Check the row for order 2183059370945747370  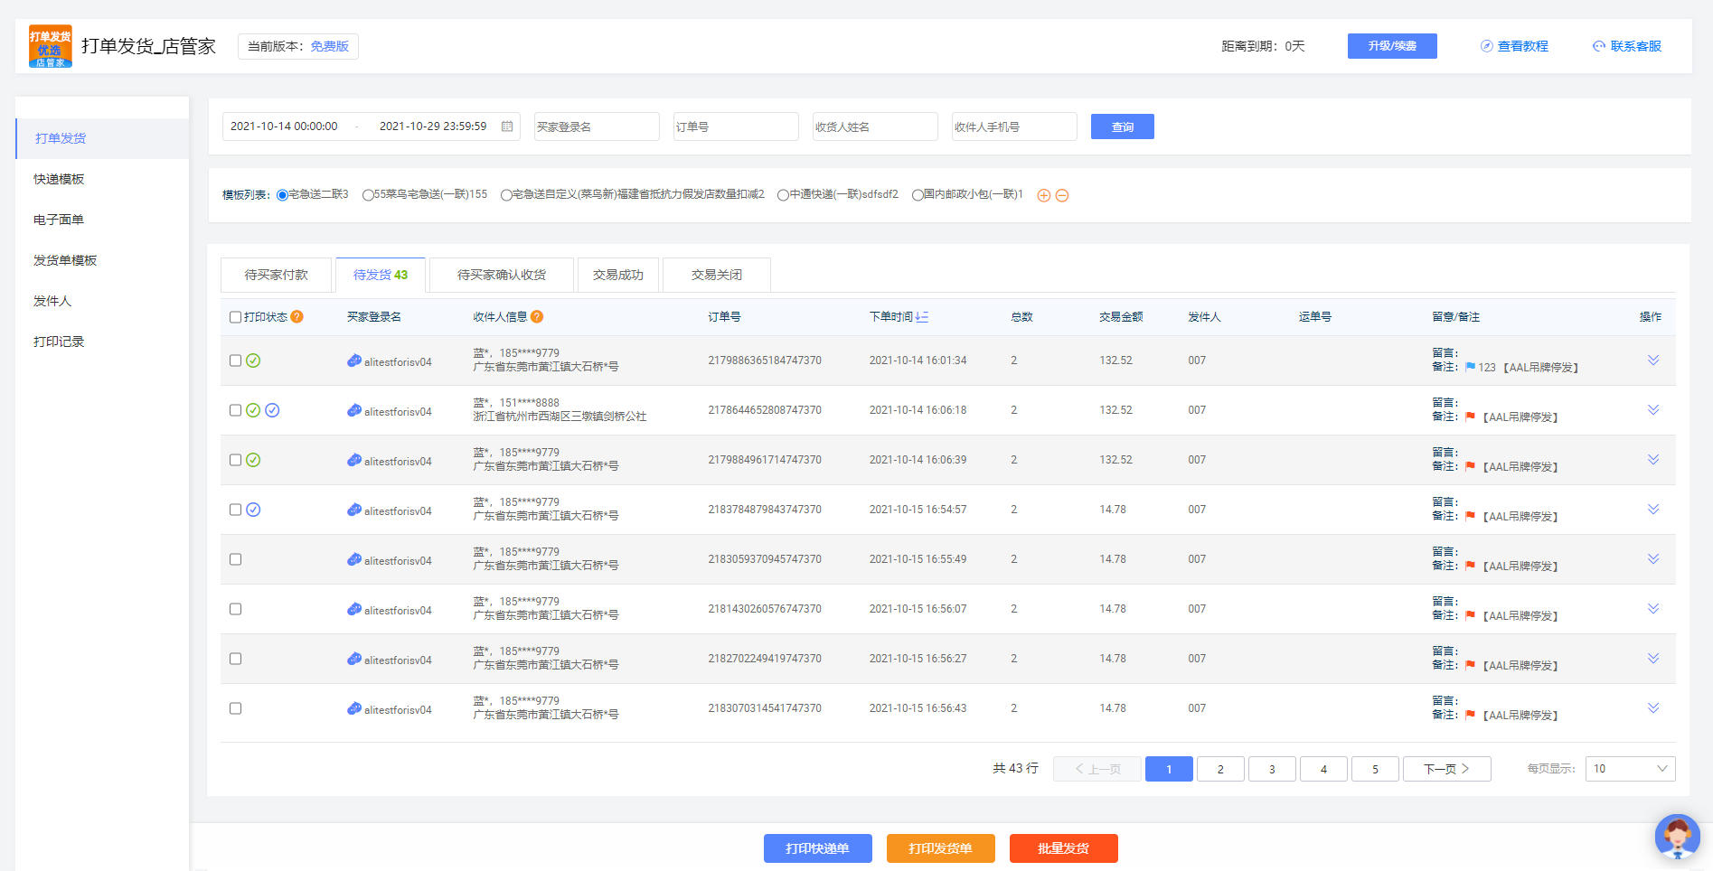pyautogui.click(x=235, y=559)
